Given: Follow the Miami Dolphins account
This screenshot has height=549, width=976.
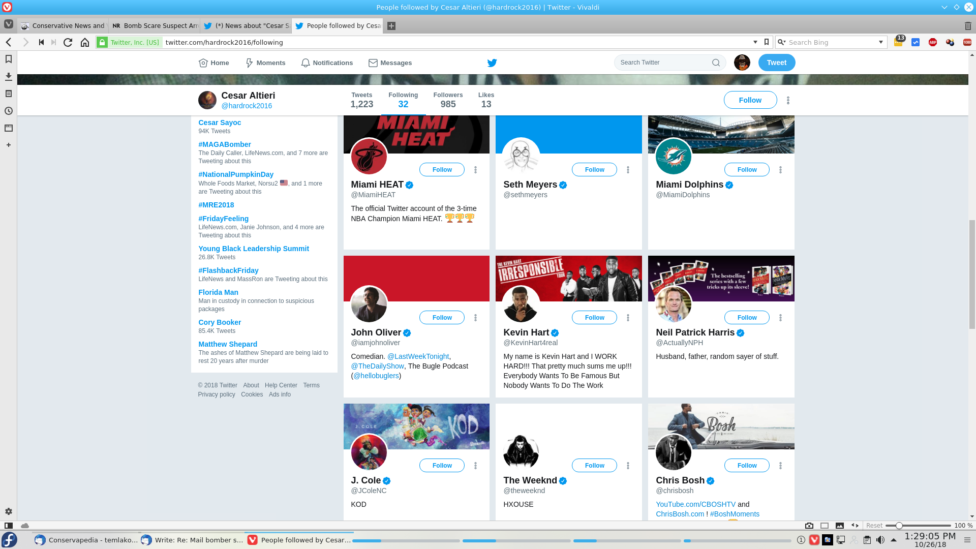Looking at the screenshot, I should pos(747,170).
